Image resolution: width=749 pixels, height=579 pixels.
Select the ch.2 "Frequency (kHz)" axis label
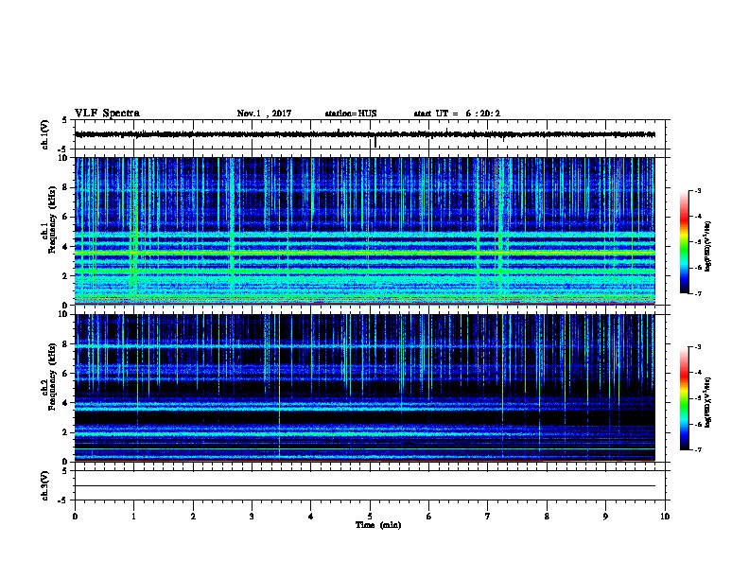[x=52, y=376]
